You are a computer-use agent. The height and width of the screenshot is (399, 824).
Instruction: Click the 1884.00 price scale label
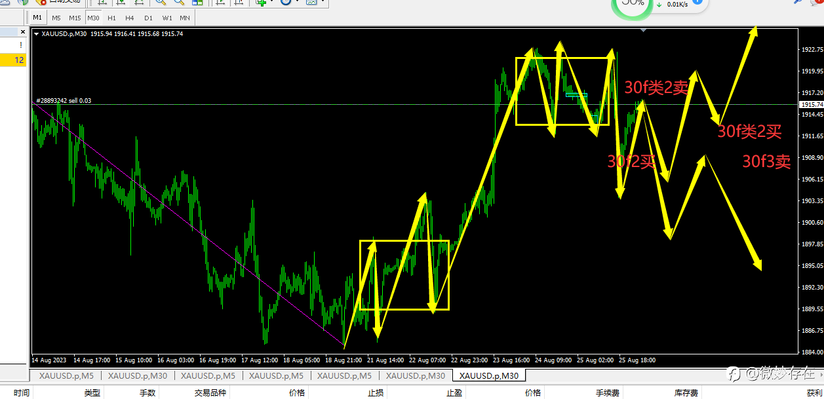point(812,352)
